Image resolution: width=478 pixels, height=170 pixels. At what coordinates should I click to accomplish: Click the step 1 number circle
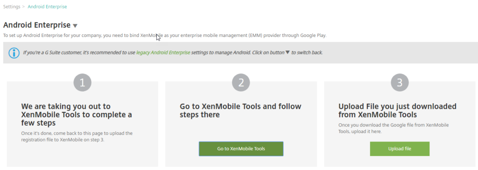(82, 82)
